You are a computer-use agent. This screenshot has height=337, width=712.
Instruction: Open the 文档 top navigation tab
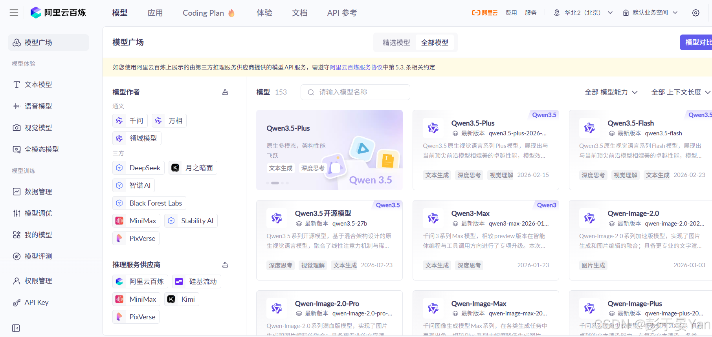(300, 13)
